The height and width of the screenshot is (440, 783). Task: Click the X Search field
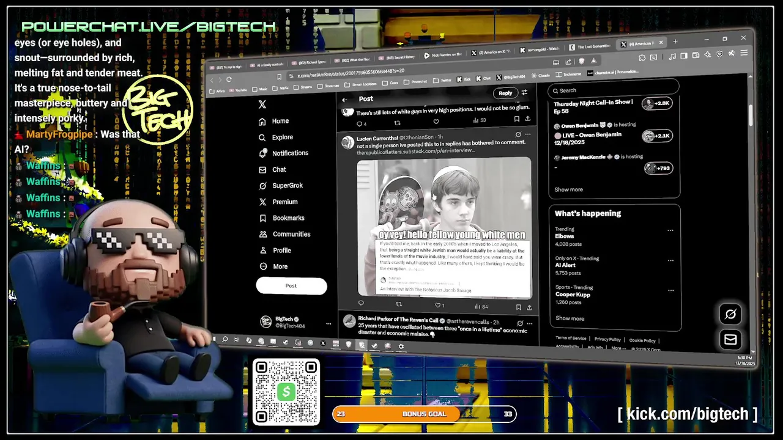613,90
